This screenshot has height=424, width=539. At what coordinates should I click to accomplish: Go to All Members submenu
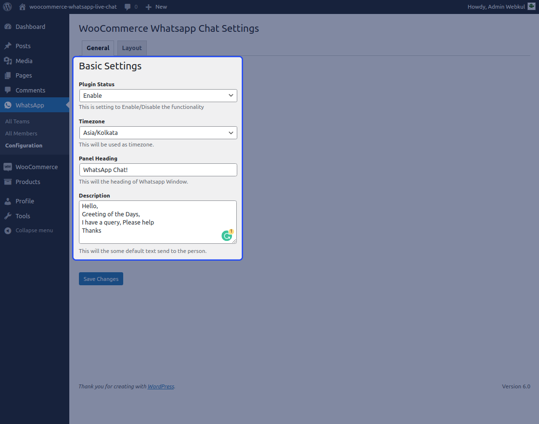(21, 133)
